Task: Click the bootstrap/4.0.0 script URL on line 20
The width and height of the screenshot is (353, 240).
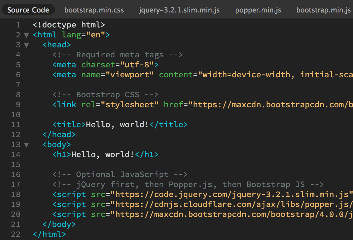Action: click(x=231, y=214)
